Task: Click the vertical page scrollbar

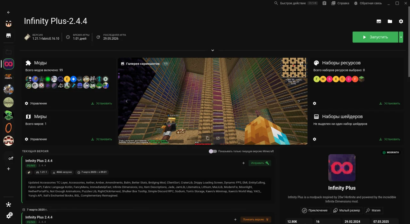Action: 409,42
